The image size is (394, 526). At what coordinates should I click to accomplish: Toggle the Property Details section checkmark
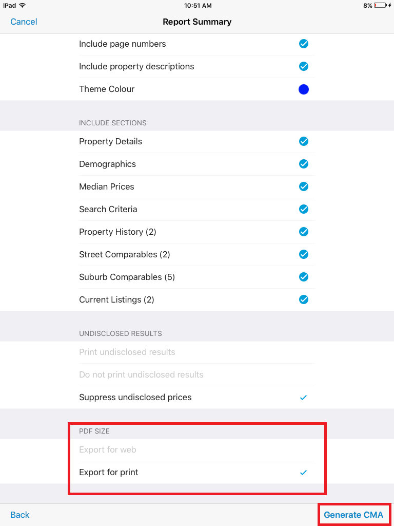click(304, 142)
